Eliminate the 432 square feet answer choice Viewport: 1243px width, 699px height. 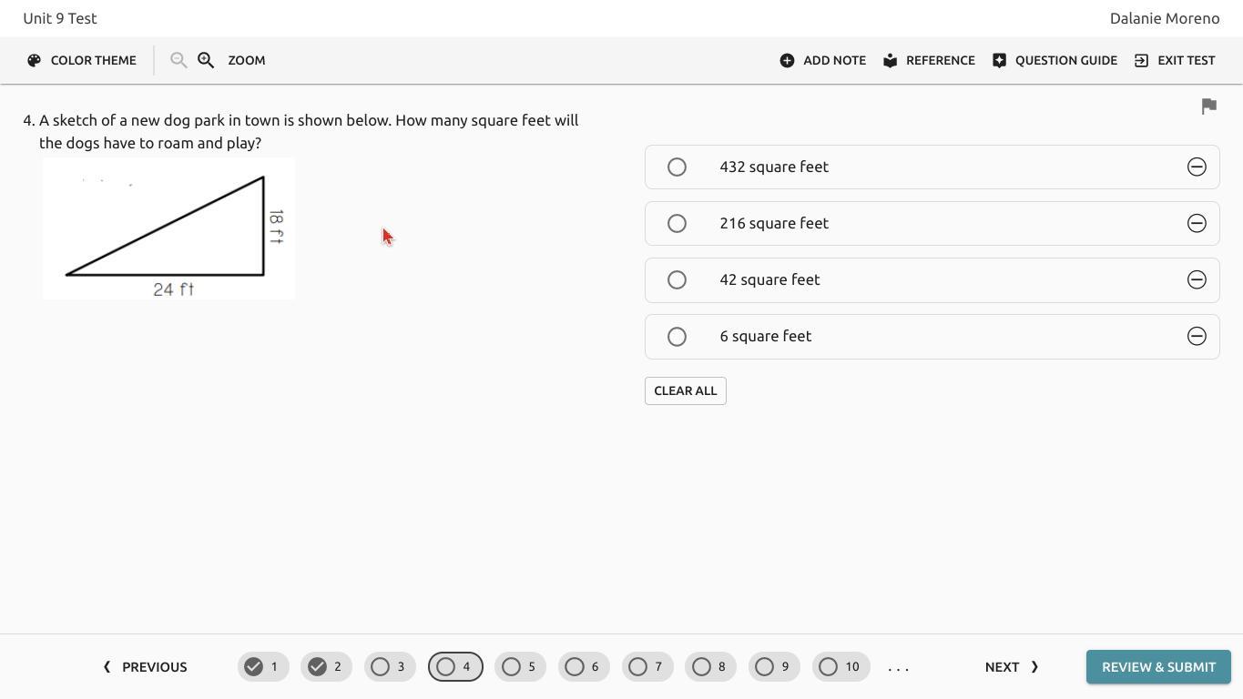click(1197, 167)
